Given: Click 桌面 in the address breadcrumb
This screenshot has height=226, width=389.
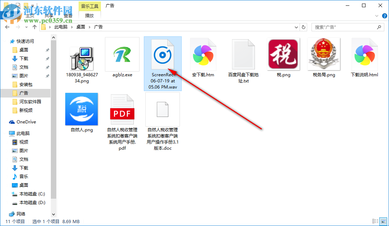Looking at the screenshot, I should 81,27.
